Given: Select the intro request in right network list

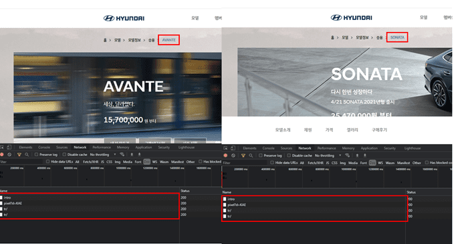Looking at the screenshot, I should click(x=314, y=199).
